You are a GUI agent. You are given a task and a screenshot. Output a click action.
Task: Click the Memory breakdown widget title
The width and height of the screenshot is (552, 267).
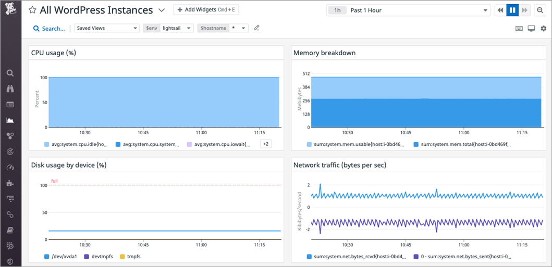point(324,53)
